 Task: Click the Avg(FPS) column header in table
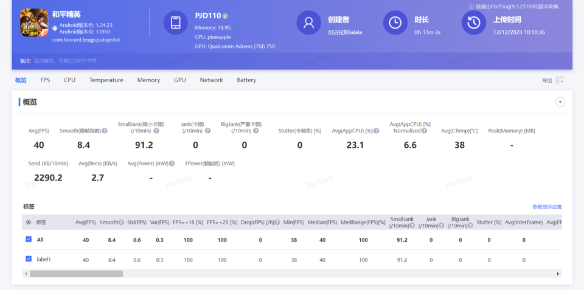pyautogui.click(x=86, y=223)
